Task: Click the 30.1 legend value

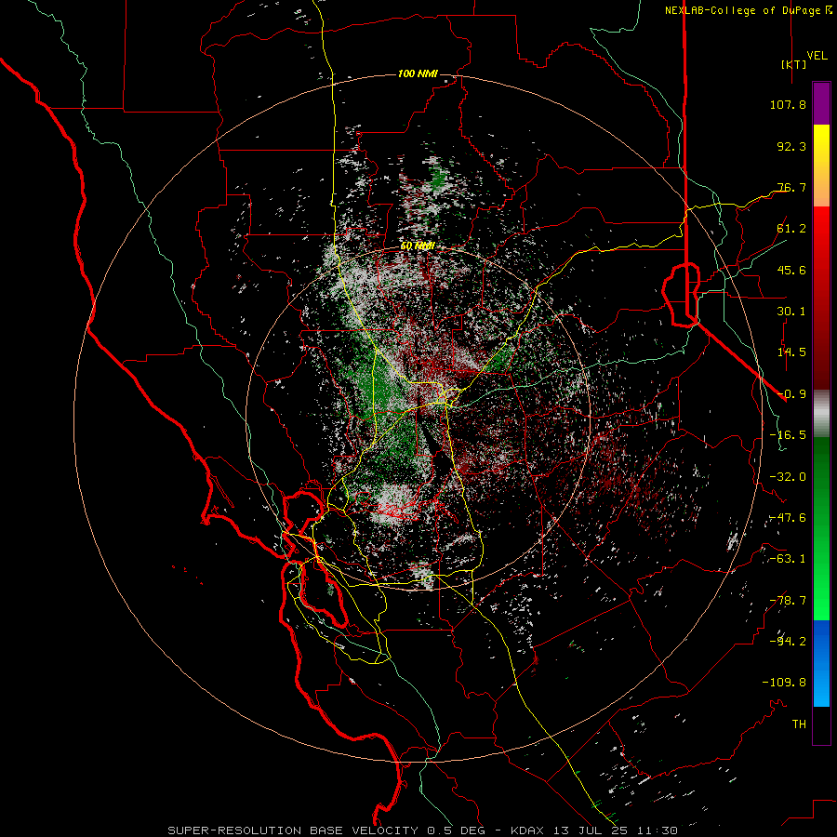Action: 791,312
